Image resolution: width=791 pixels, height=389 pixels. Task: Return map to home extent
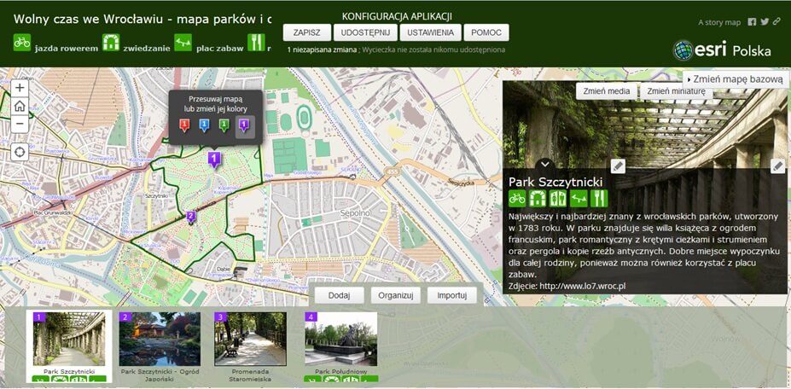pyautogui.click(x=20, y=106)
